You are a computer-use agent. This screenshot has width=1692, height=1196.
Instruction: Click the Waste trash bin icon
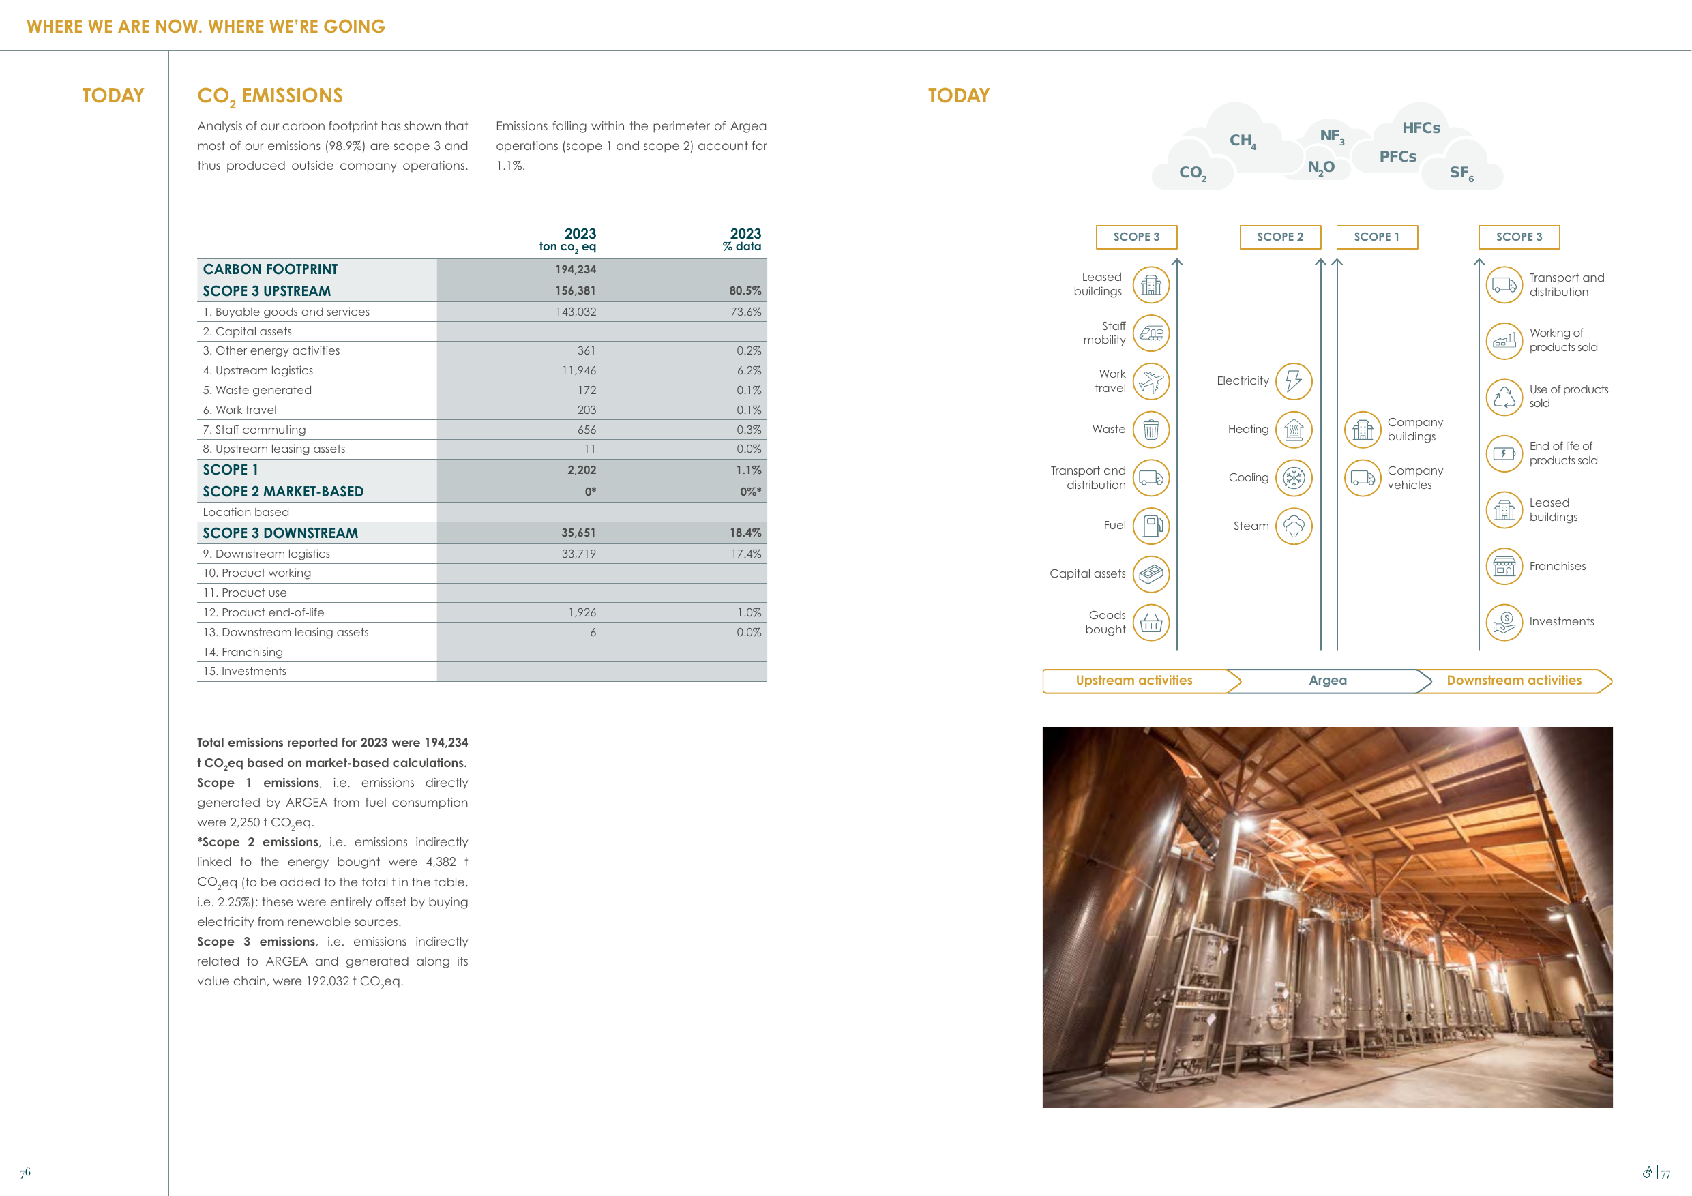1151,430
